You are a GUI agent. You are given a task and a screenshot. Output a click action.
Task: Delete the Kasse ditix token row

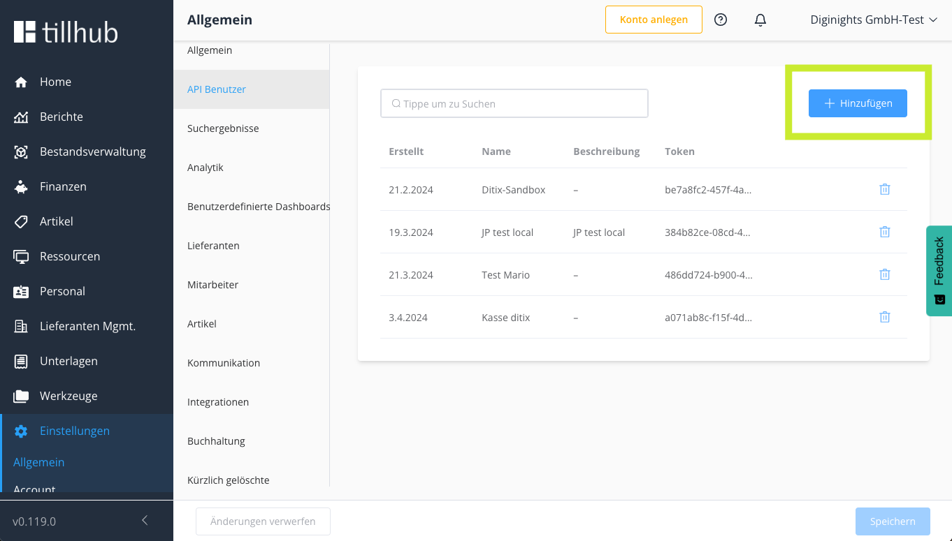point(884,317)
